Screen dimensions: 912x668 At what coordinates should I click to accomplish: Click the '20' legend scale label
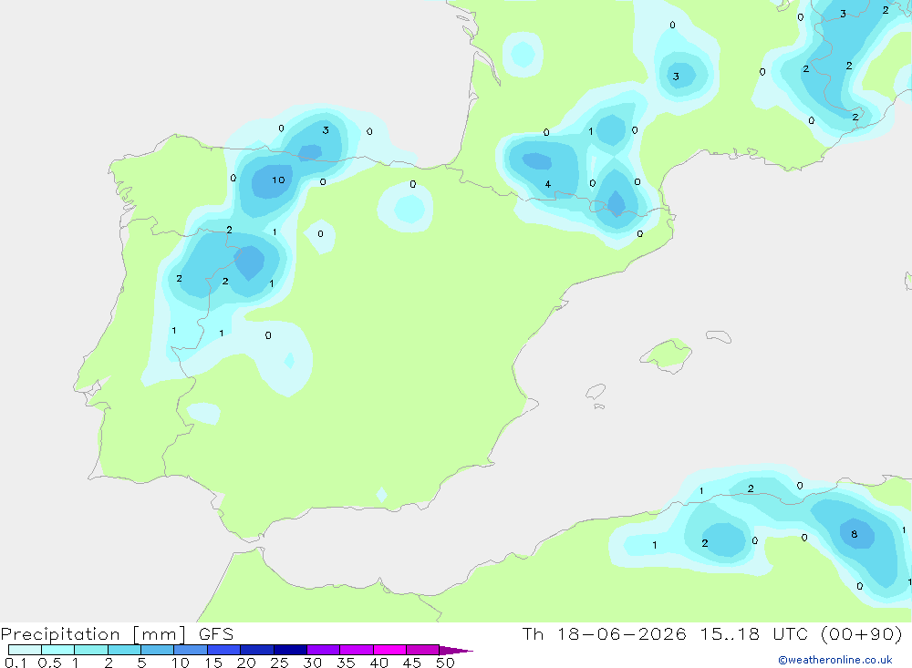point(246,663)
